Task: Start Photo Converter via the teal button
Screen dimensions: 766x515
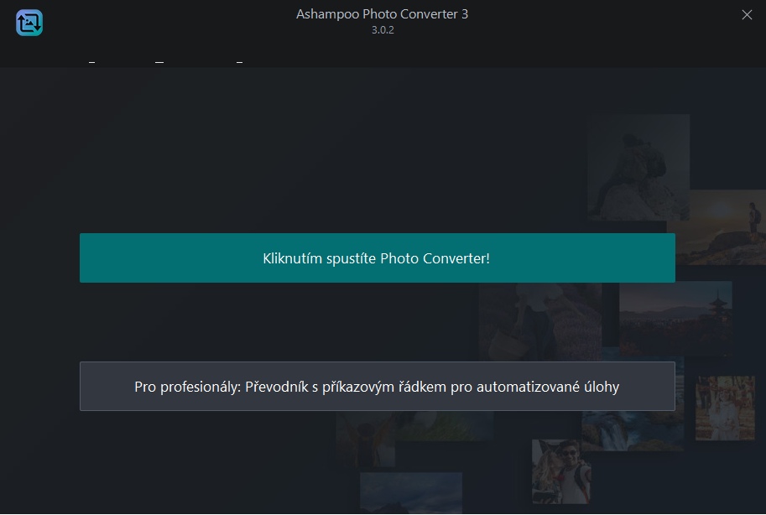Action: point(378,257)
